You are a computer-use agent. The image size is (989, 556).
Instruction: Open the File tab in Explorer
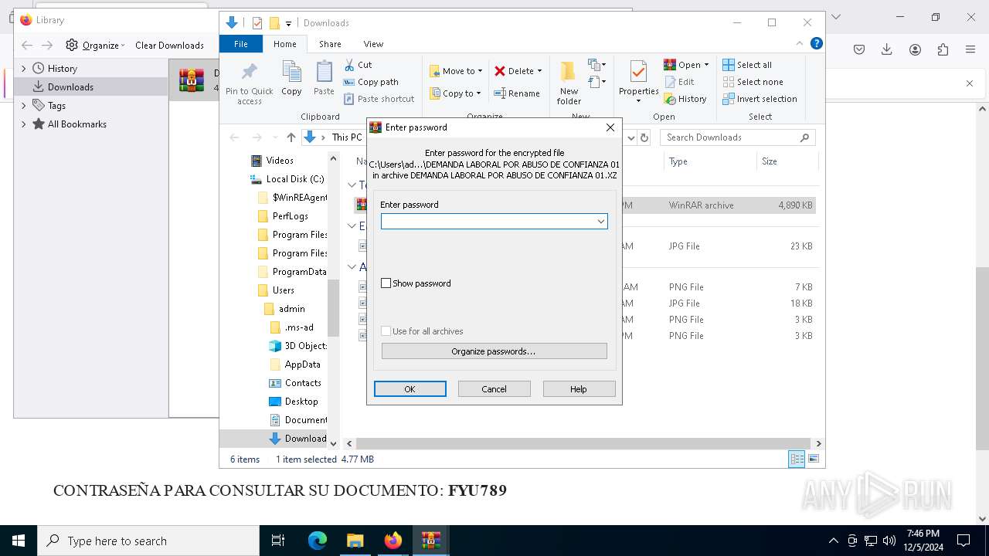point(241,44)
